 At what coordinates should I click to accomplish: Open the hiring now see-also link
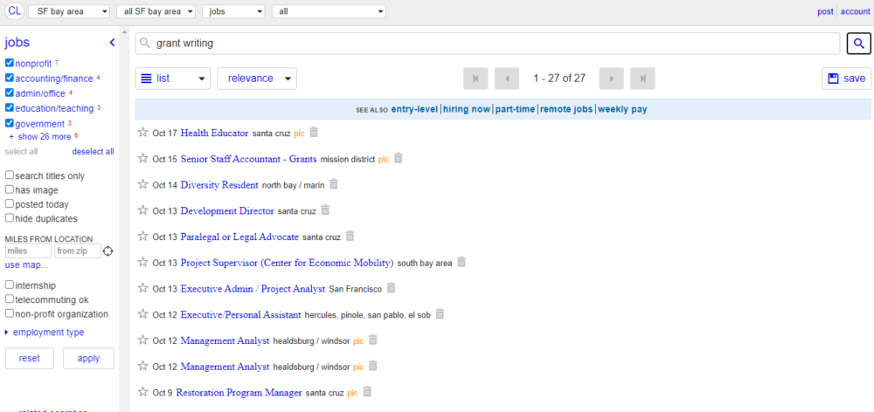coord(467,109)
